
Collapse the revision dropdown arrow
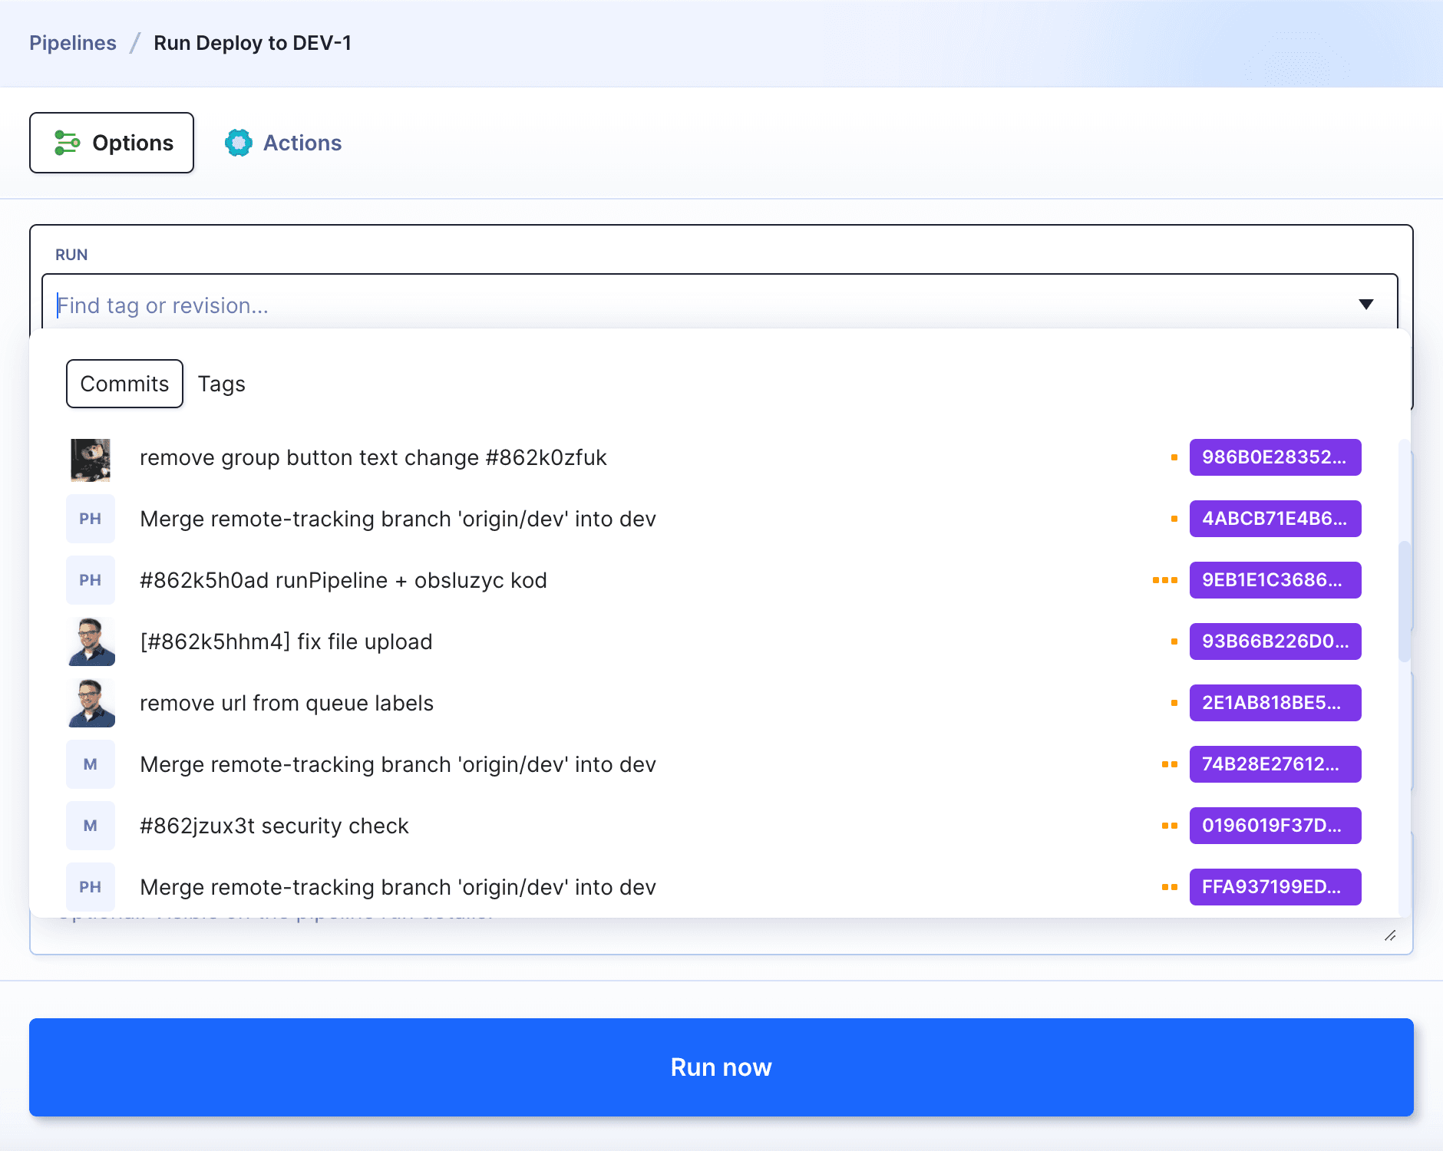pyautogui.click(x=1365, y=305)
